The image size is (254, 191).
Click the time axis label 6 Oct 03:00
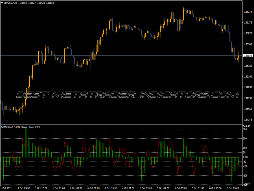[x=215, y=188]
